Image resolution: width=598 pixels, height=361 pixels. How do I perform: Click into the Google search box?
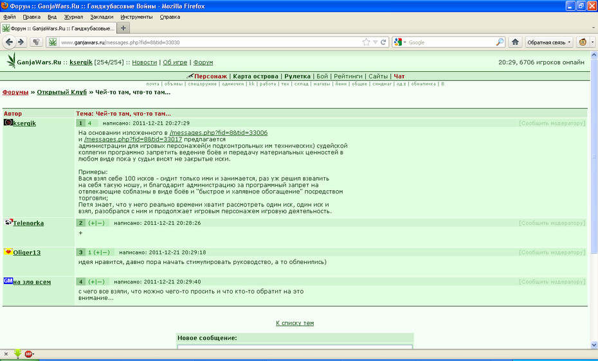click(x=451, y=42)
